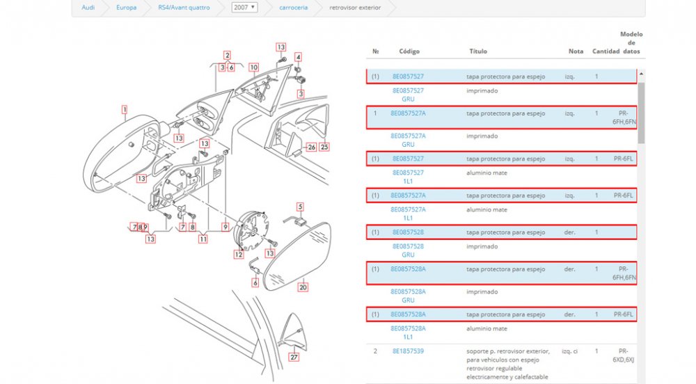Open RS4/Avant quattro breadcrumb link
This screenshot has height=384, width=696.
pyautogui.click(x=184, y=8)
